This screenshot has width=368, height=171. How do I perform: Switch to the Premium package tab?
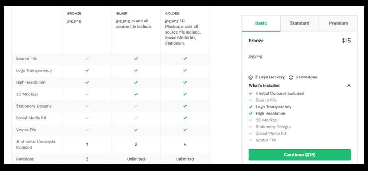(338, 23)
